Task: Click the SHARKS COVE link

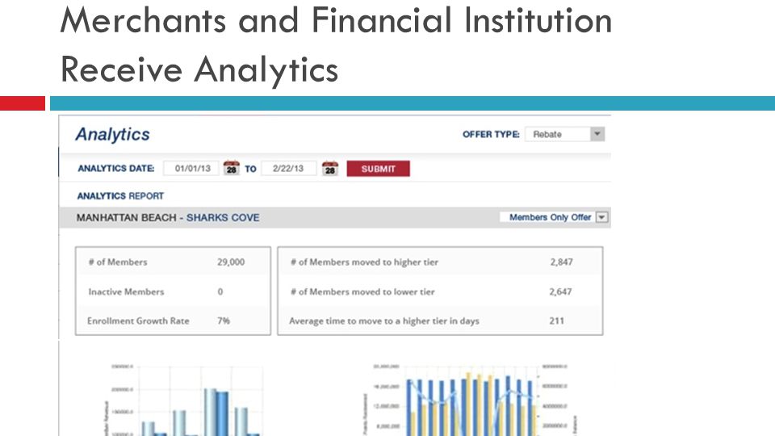Action: [223, 217]
